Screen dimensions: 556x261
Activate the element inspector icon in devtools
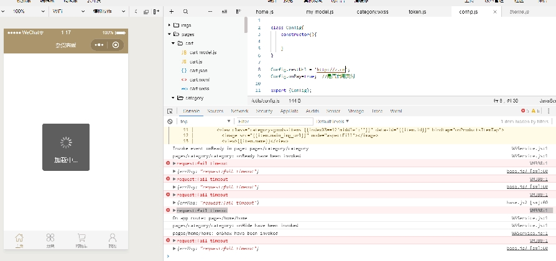click(x=170, y=111)
